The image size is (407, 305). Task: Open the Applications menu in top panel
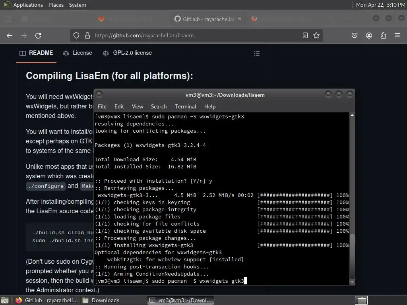[28, 5]
